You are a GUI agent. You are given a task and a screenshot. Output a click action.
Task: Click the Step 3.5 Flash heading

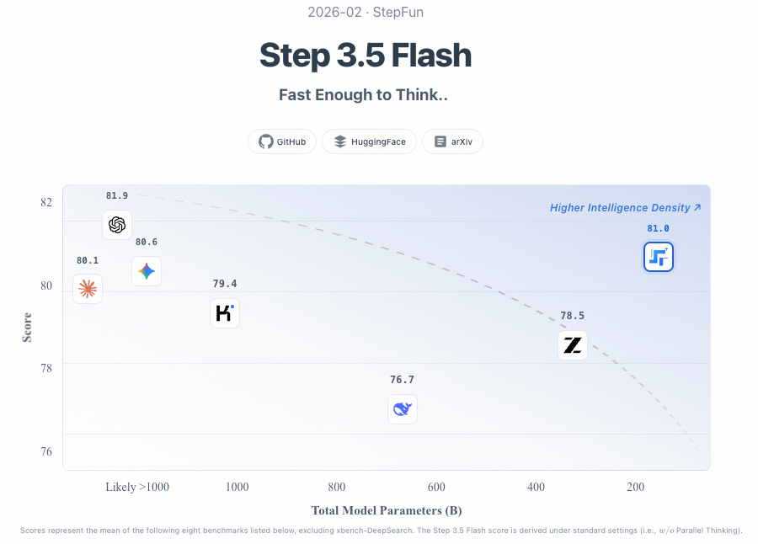point(366,56)
